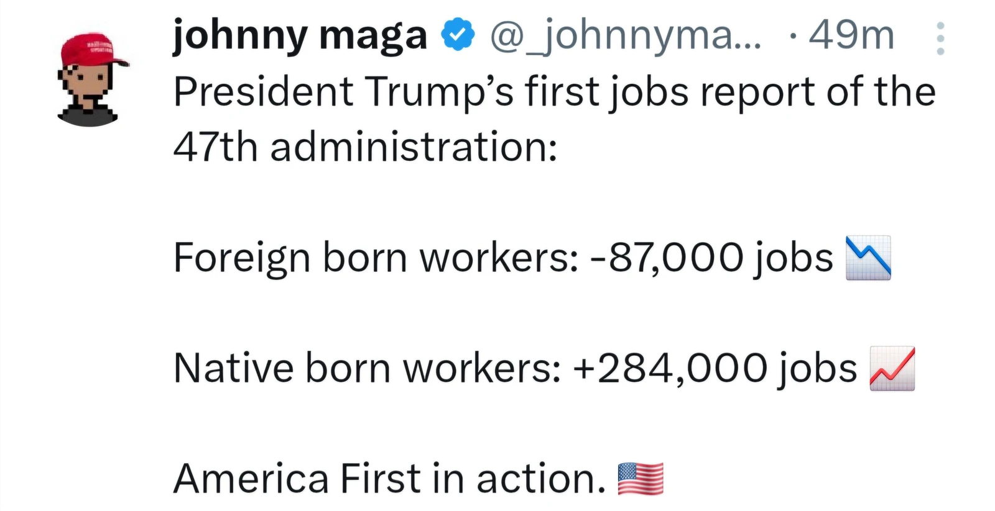This screenshot has width=995, height=511.
Task: Click the "America First in action." line
Action: (389, 479)
